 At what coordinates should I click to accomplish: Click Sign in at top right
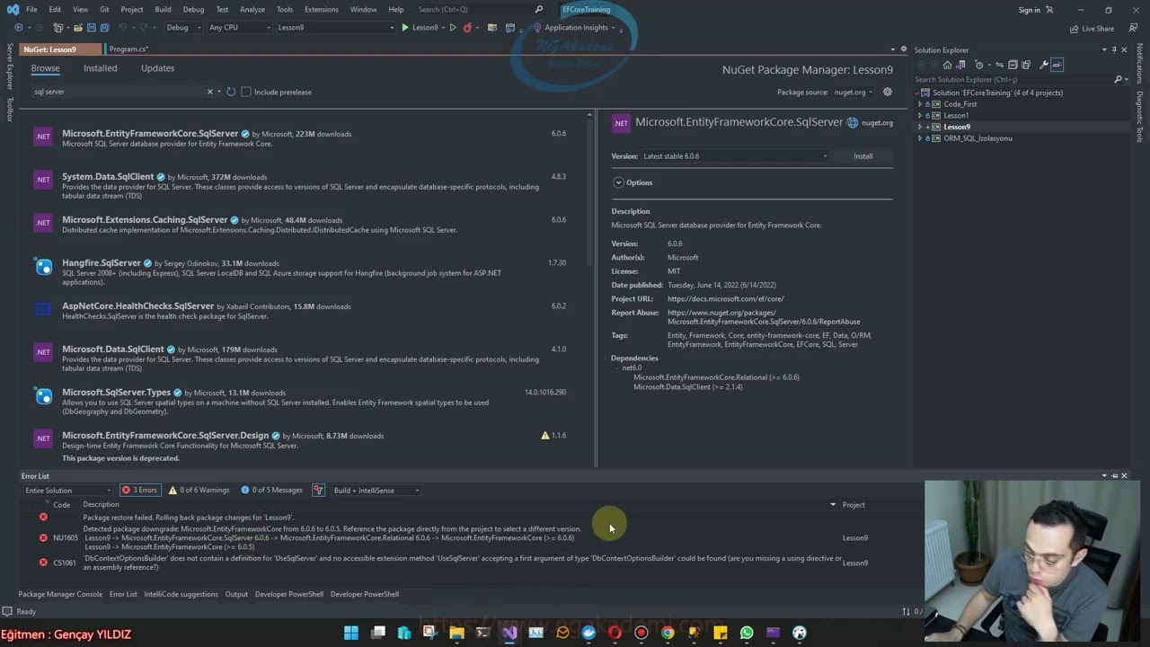tap(1030, 10)
